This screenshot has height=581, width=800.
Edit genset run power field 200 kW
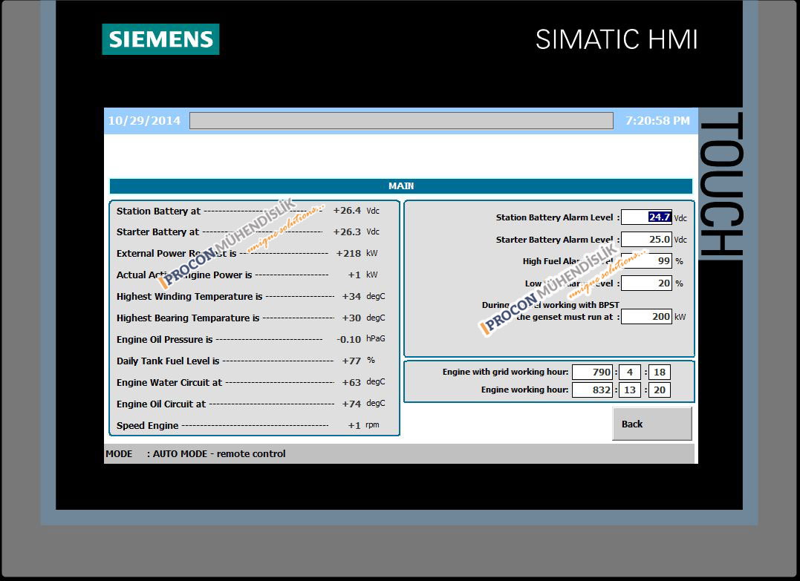pyautogui.click(x=646, y=317)
